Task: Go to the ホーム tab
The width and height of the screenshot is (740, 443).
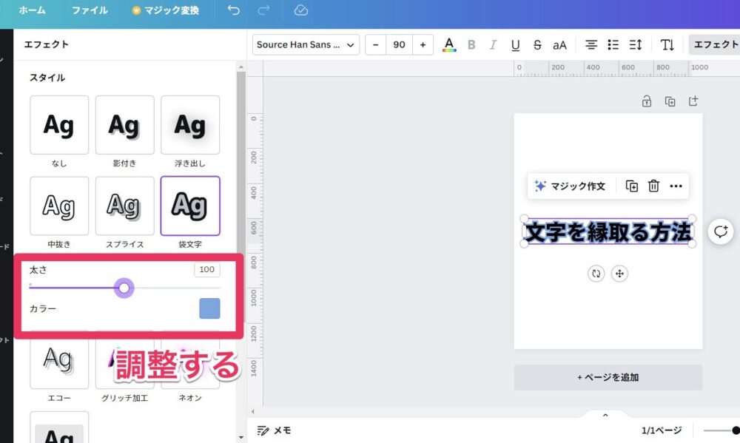Action: click(x=32, y=10)
